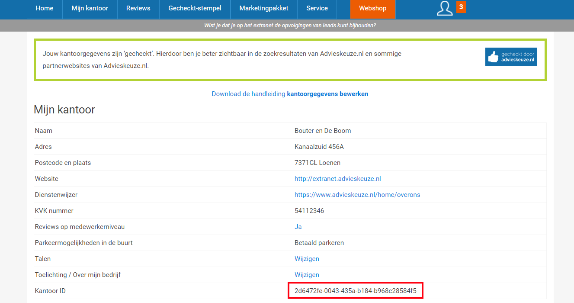
Task: Click the 'Website' row label
Action: coord(47,179)
